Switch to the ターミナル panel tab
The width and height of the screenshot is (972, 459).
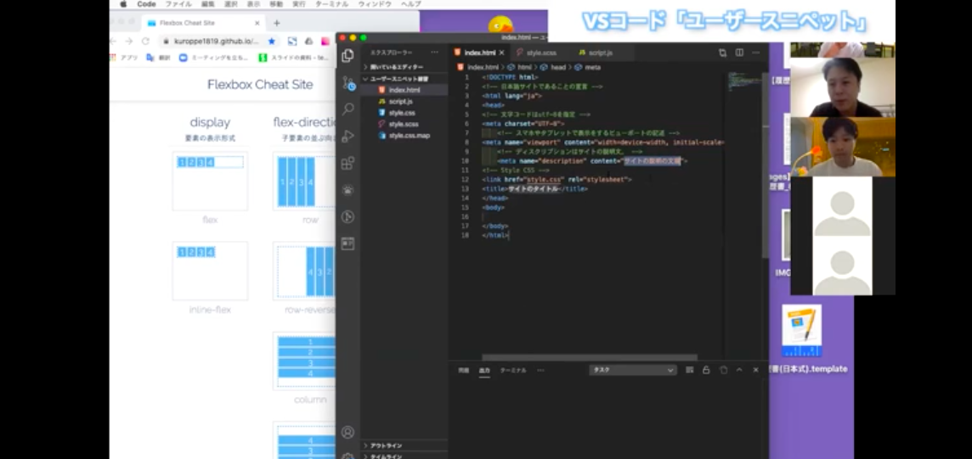click(512, 370)
